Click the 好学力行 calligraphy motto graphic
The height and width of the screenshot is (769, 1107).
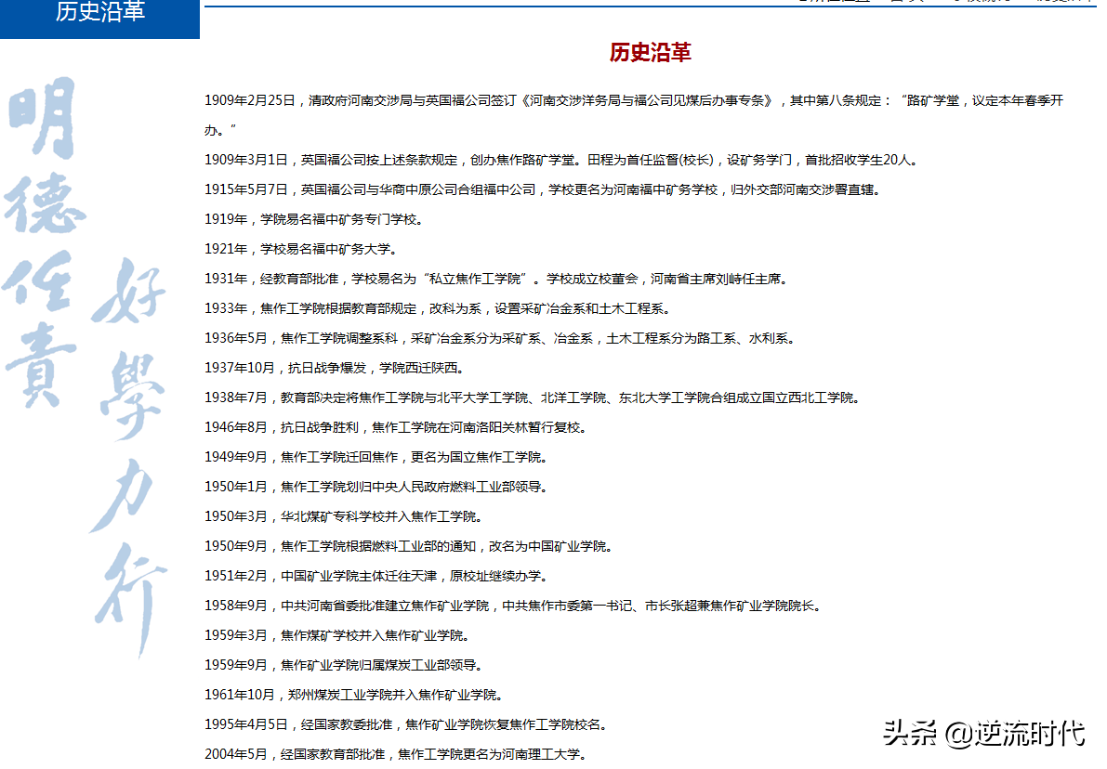(128, 459)
